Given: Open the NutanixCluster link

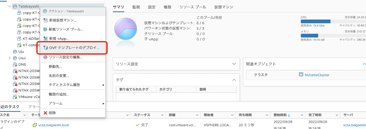Looking at the screenshot, I should click(317, 75).
